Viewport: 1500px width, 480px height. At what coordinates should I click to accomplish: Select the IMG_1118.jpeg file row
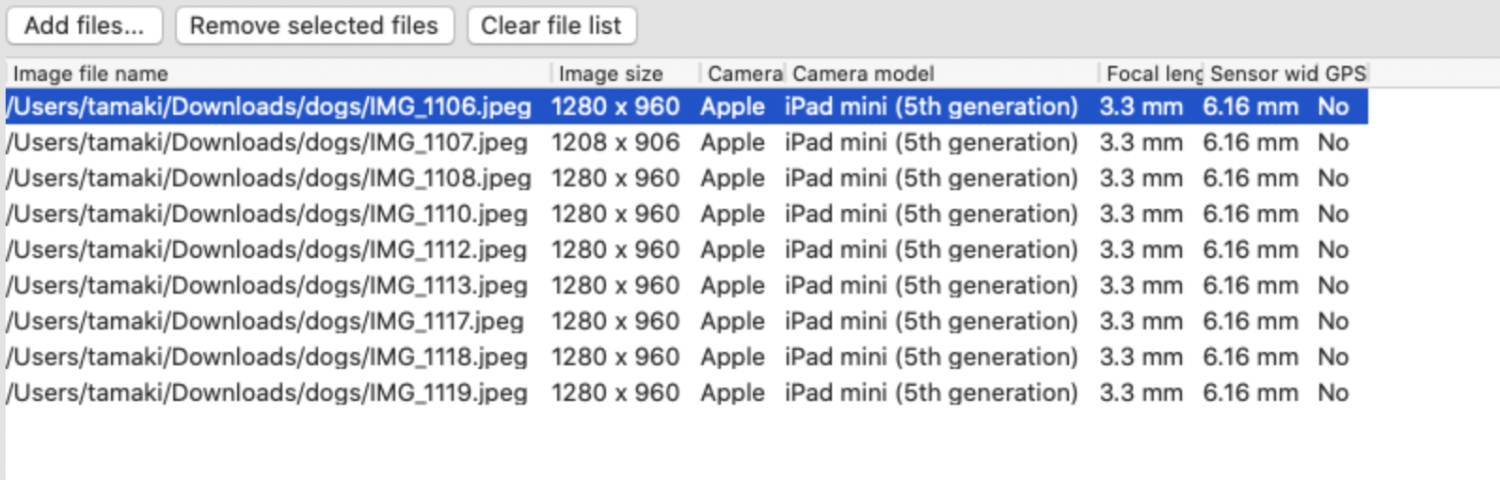pos(266,357)
